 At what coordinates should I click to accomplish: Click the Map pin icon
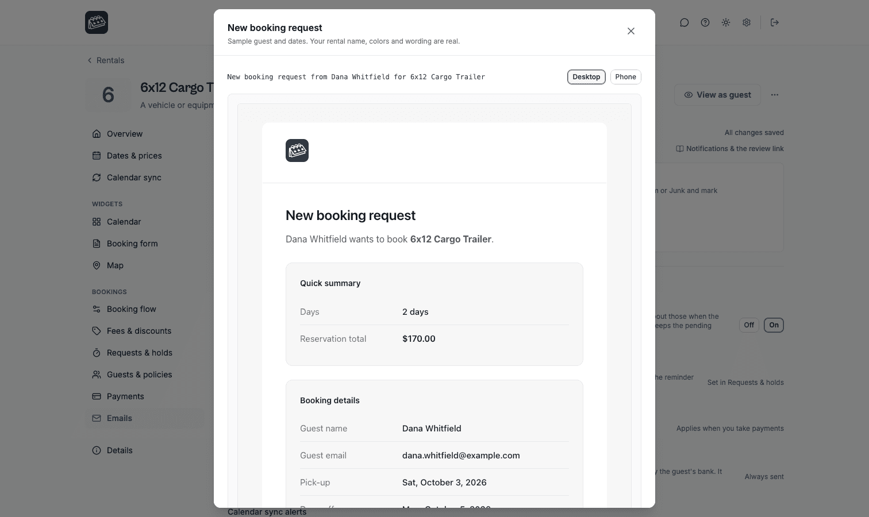97,265
